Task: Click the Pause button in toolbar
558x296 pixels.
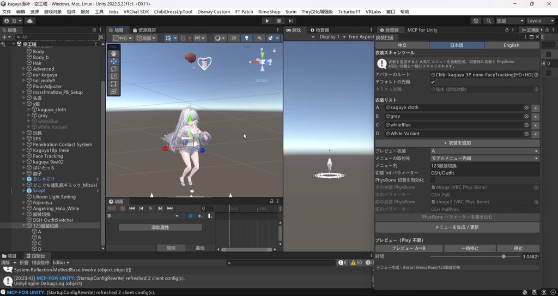Action: (x=278, y=21)
